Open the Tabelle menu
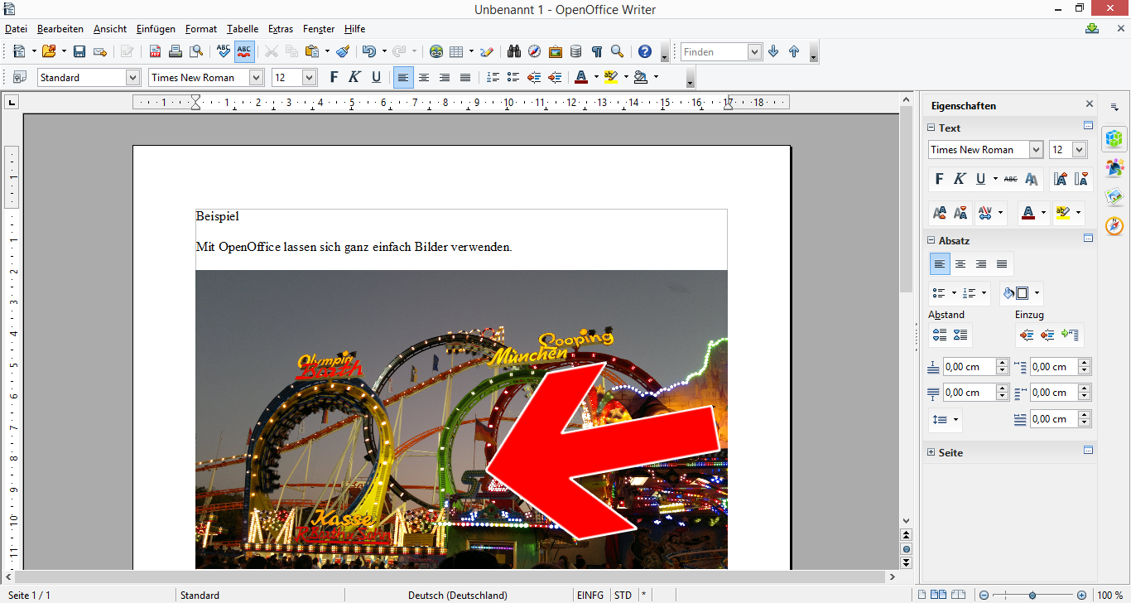The image size is (1131, 603). pos(243,28)
